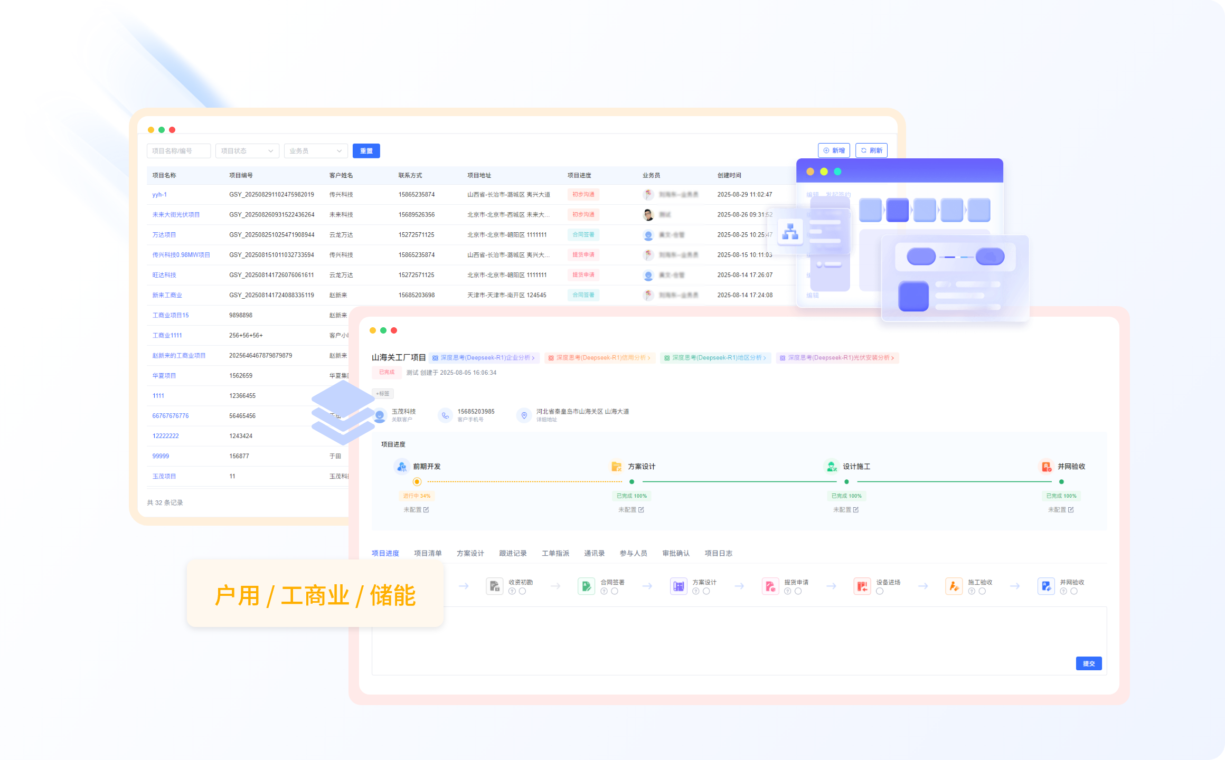Click the location pin icon by address
Screen dimensions: 1225x760
524,415
